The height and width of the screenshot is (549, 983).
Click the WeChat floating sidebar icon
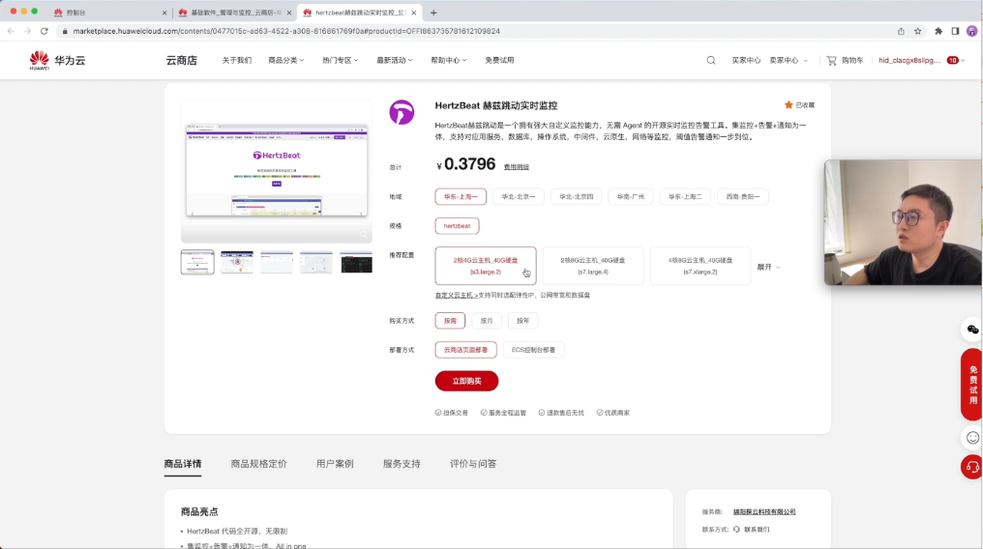(972, 330)
